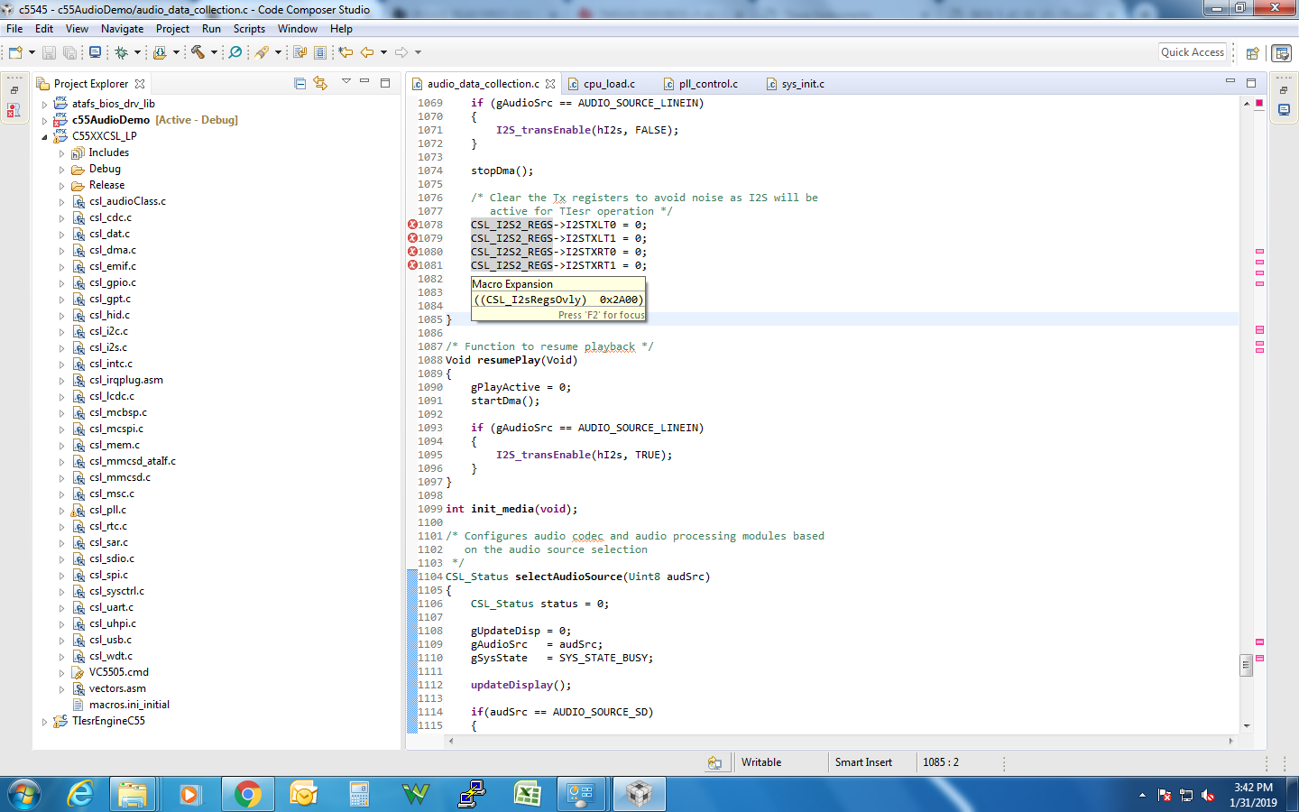Click the red error summary square in overview ruler
The image size is (1299, 812).
point(1259,103)
